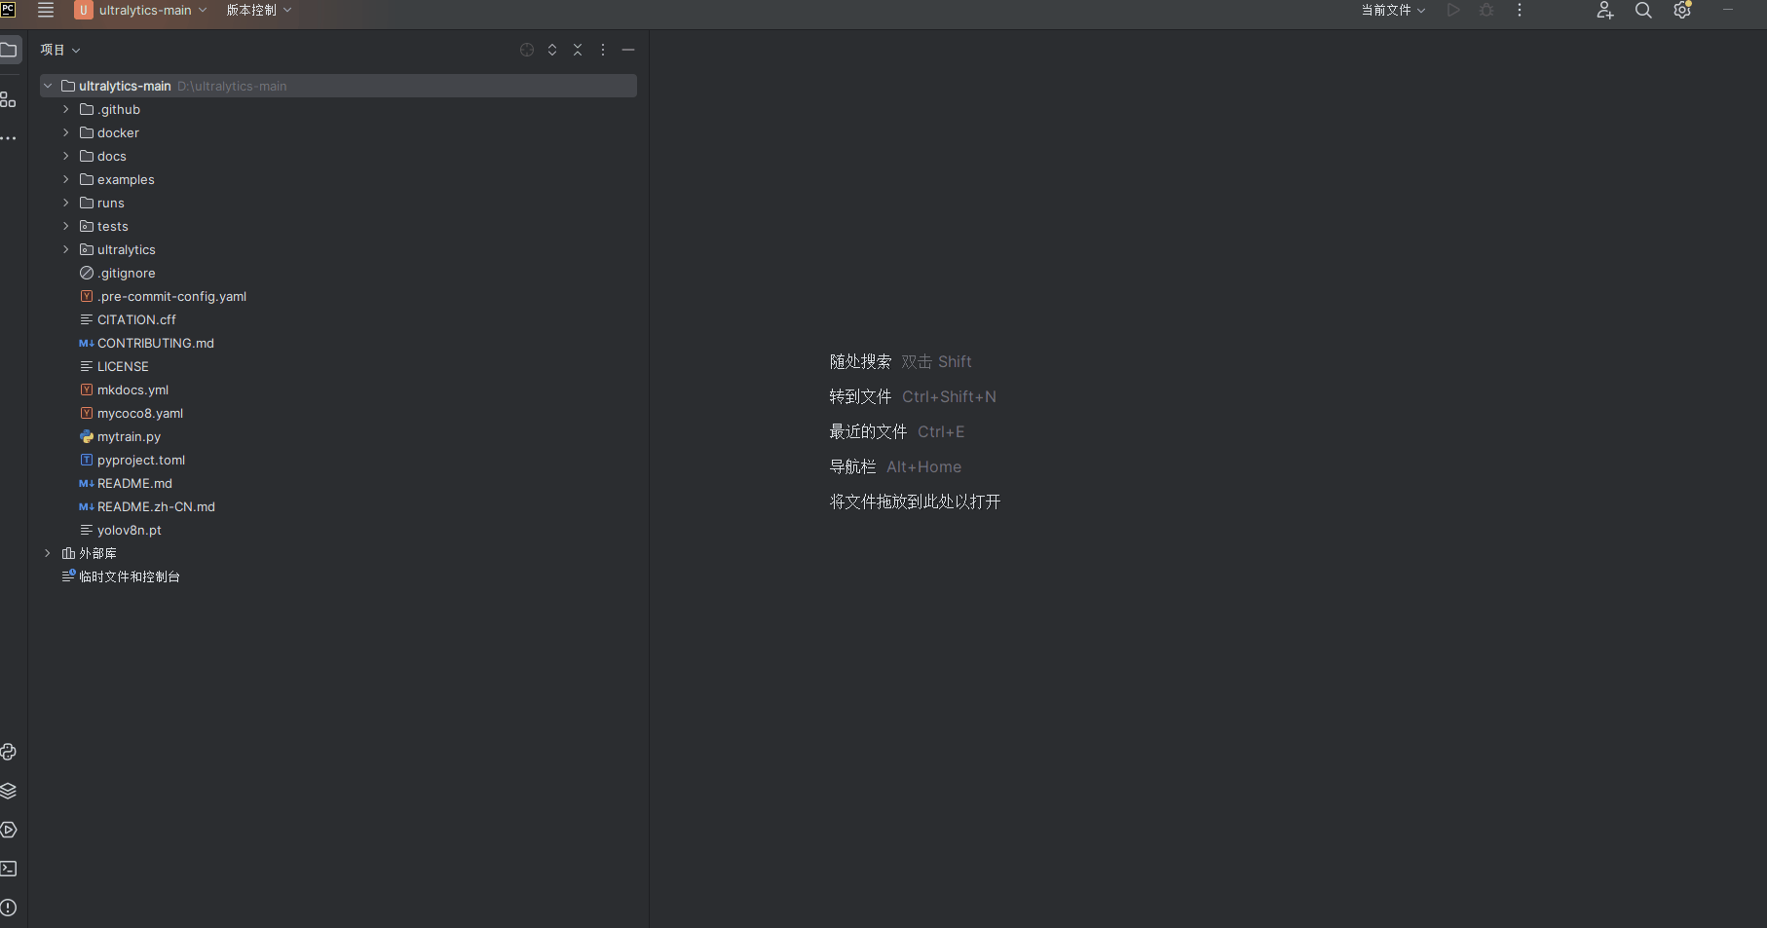1767x928 pixels.
Task: Select the 外部库 node label
Action: [x=97, y=553]
